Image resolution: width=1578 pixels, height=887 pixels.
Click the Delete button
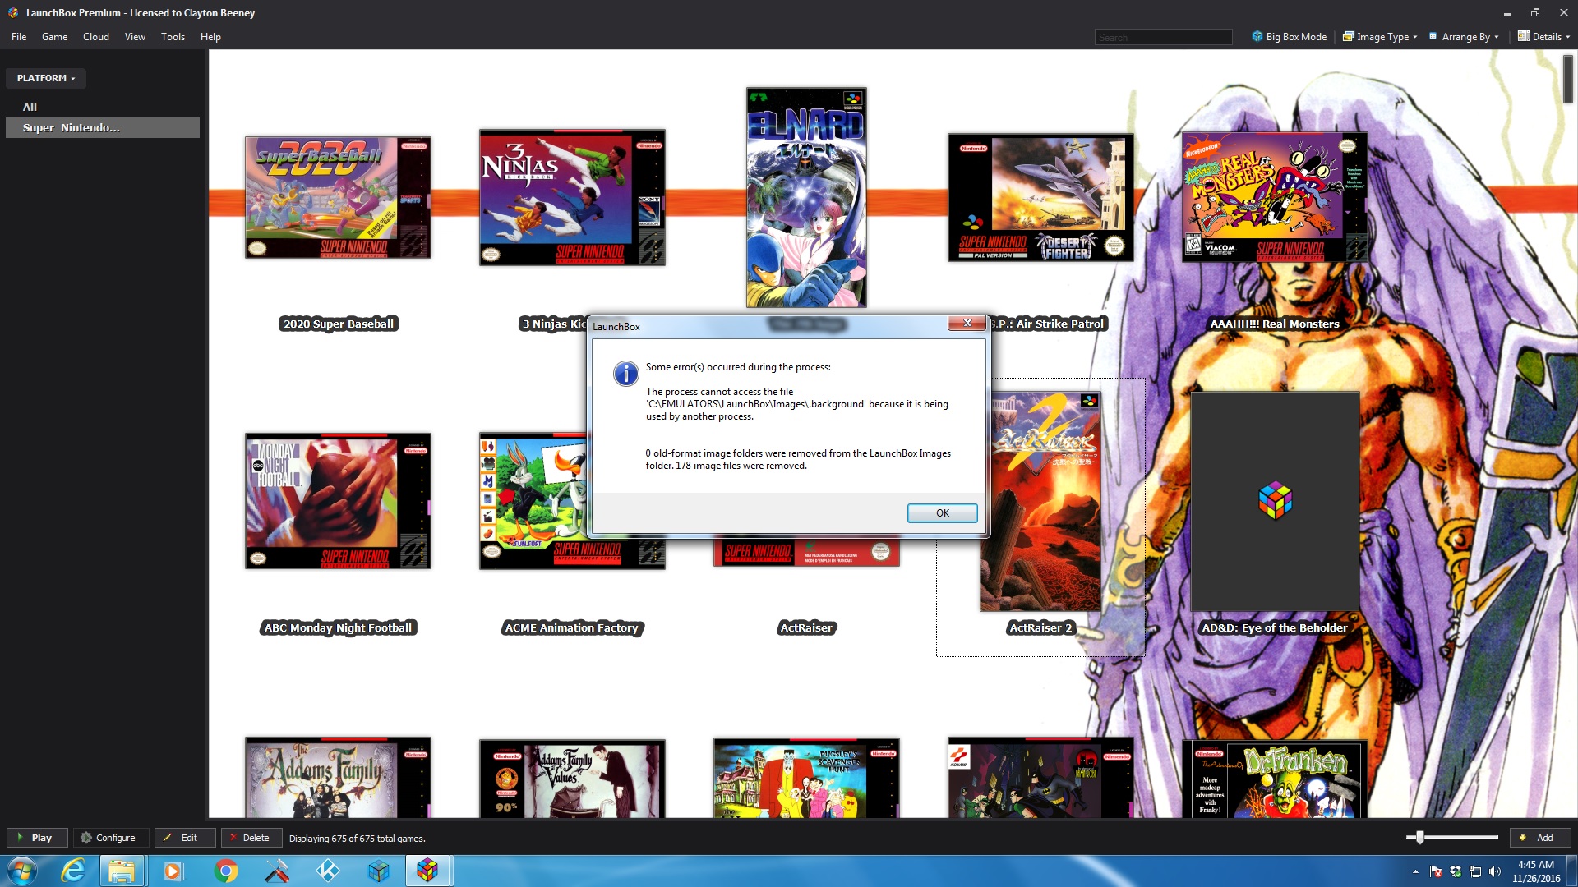coord(251,838)
